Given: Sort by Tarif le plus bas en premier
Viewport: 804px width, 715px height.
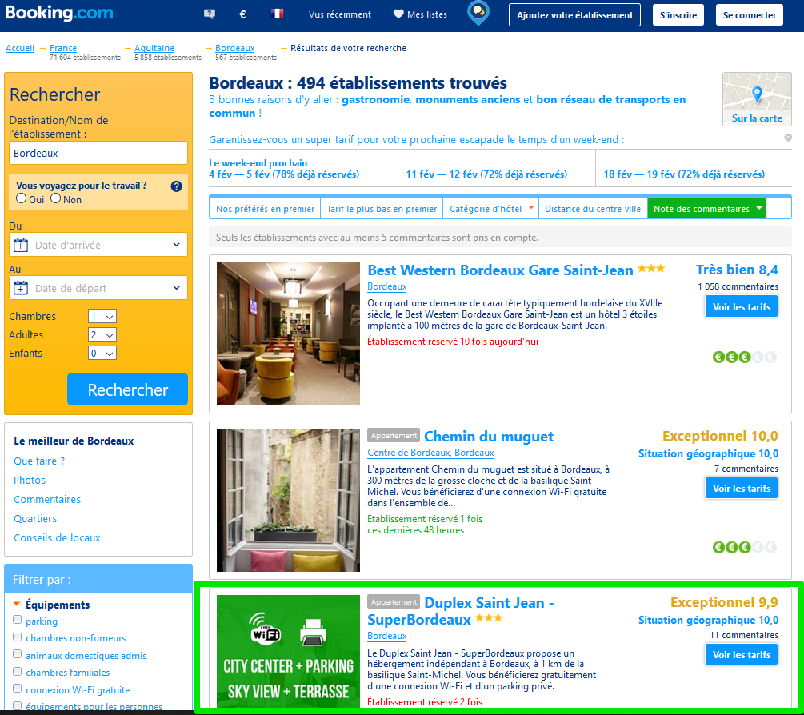Looking at the screenshot, I should 382,209.
